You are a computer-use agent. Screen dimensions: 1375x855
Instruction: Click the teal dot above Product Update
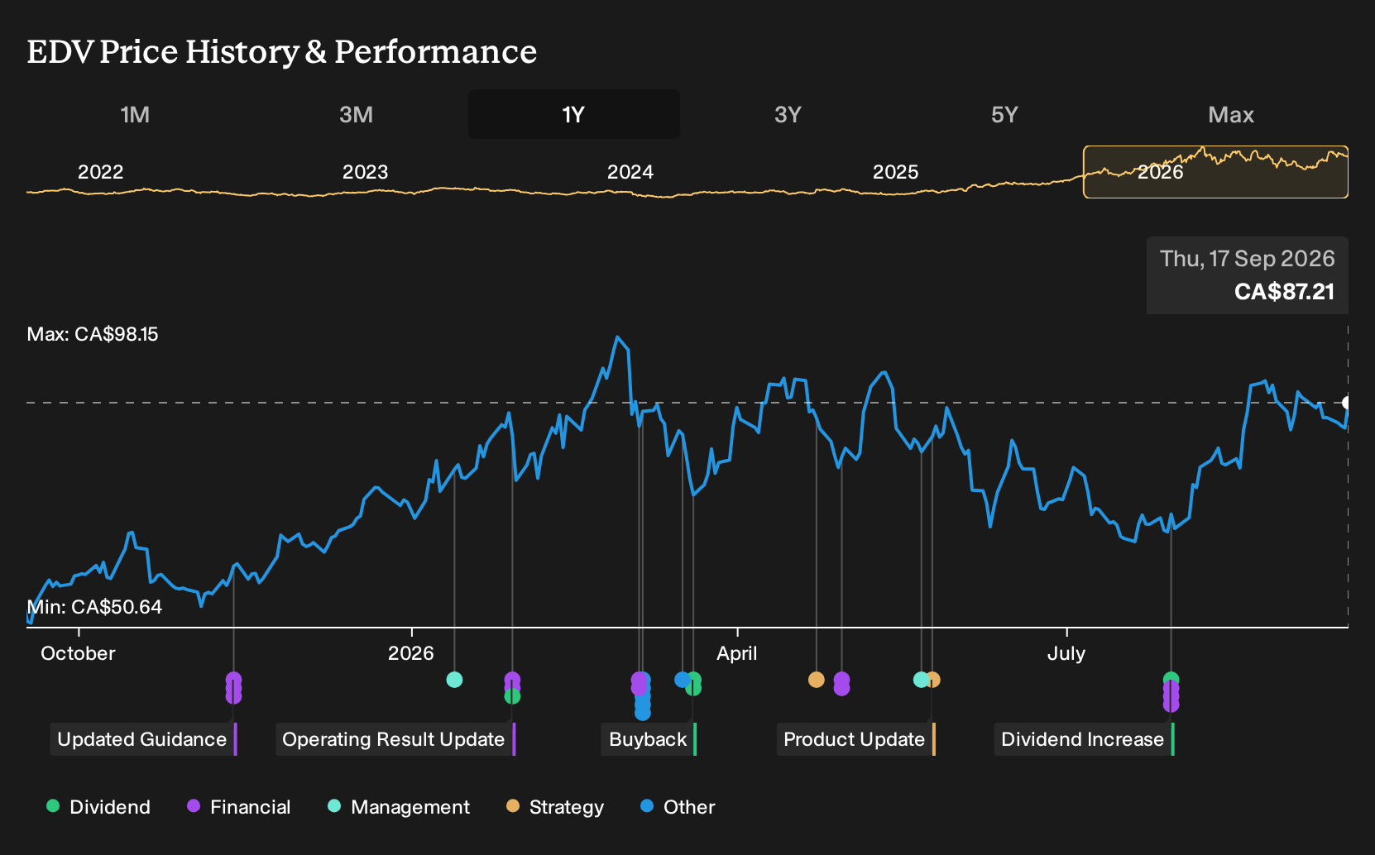click(921, 680)
